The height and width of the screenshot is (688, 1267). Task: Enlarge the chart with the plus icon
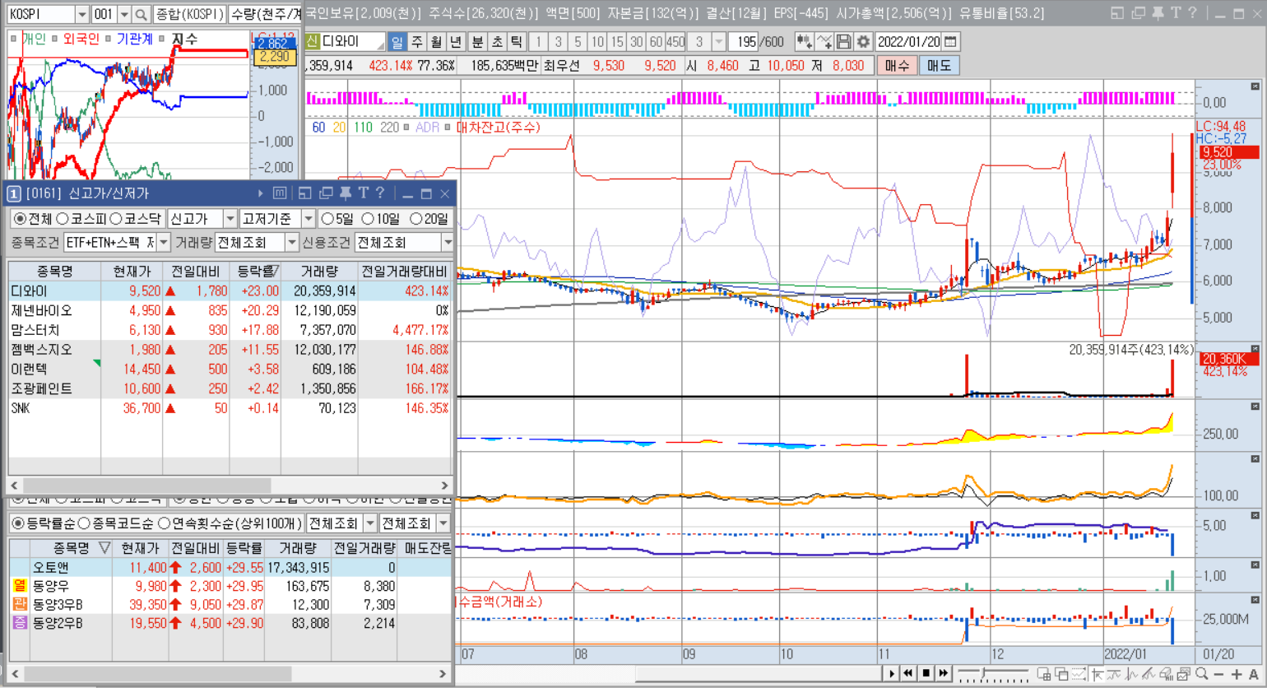[1237, 674]
